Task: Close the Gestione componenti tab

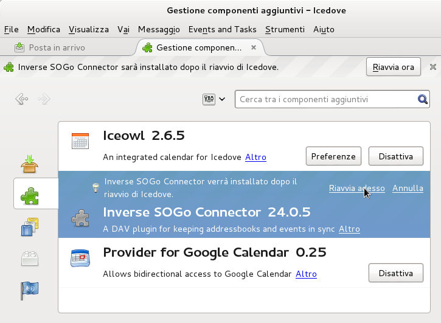Action: (254, 47)
